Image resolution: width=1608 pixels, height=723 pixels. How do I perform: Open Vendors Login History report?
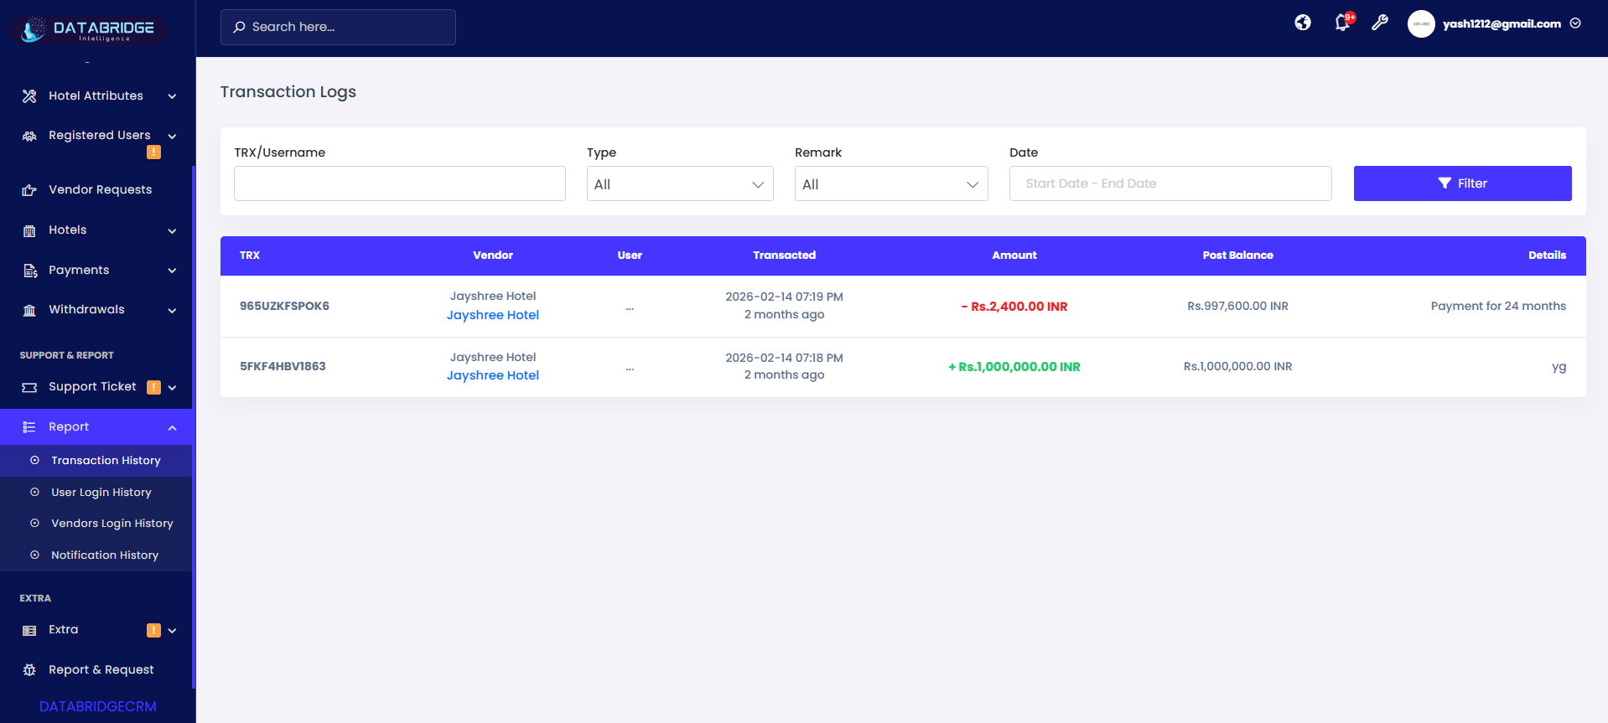tap(112, 524)
